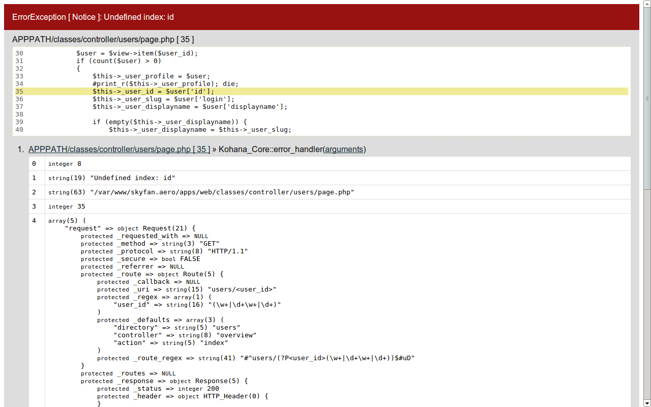Click argument 1 value string(19) "Undefined index: id"
Image resolution: width=651 pixels, height=407 pixels.
[x=111, y=178]
